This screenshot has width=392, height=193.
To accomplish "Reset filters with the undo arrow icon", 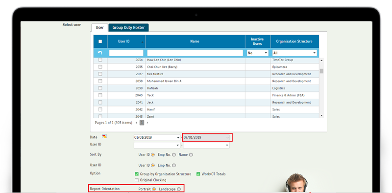I will (x=100, y=53).
